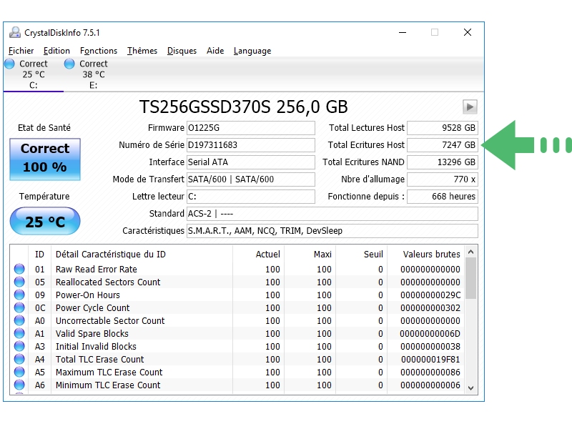Minimize the CrystalDiskInfo window
The image size is (572, 429).
coord(403,32)
